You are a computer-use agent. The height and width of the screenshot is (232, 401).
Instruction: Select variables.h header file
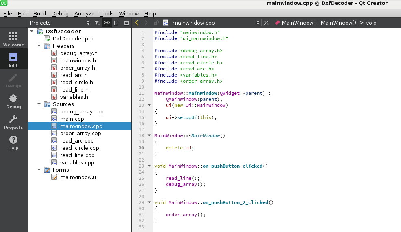coord(74,97)
